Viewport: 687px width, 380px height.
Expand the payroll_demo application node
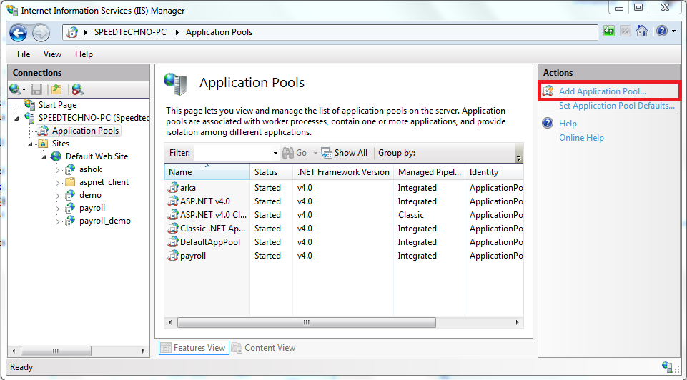tap(57, 221)
